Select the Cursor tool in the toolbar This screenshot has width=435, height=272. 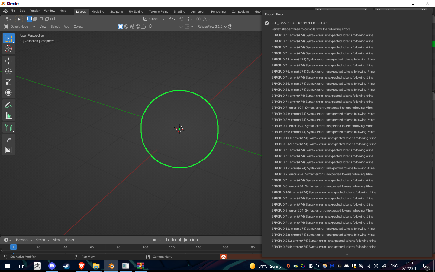point(8,49)
